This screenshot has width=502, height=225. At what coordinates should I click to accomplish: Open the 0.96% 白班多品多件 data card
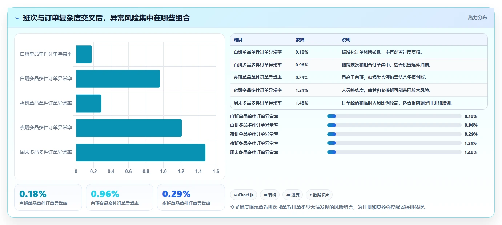click(x=120, y=197)
